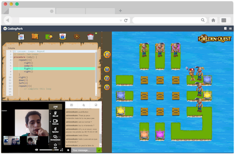Mute the video volume speaker icon

pyautogui.click(x=36, y=150)
